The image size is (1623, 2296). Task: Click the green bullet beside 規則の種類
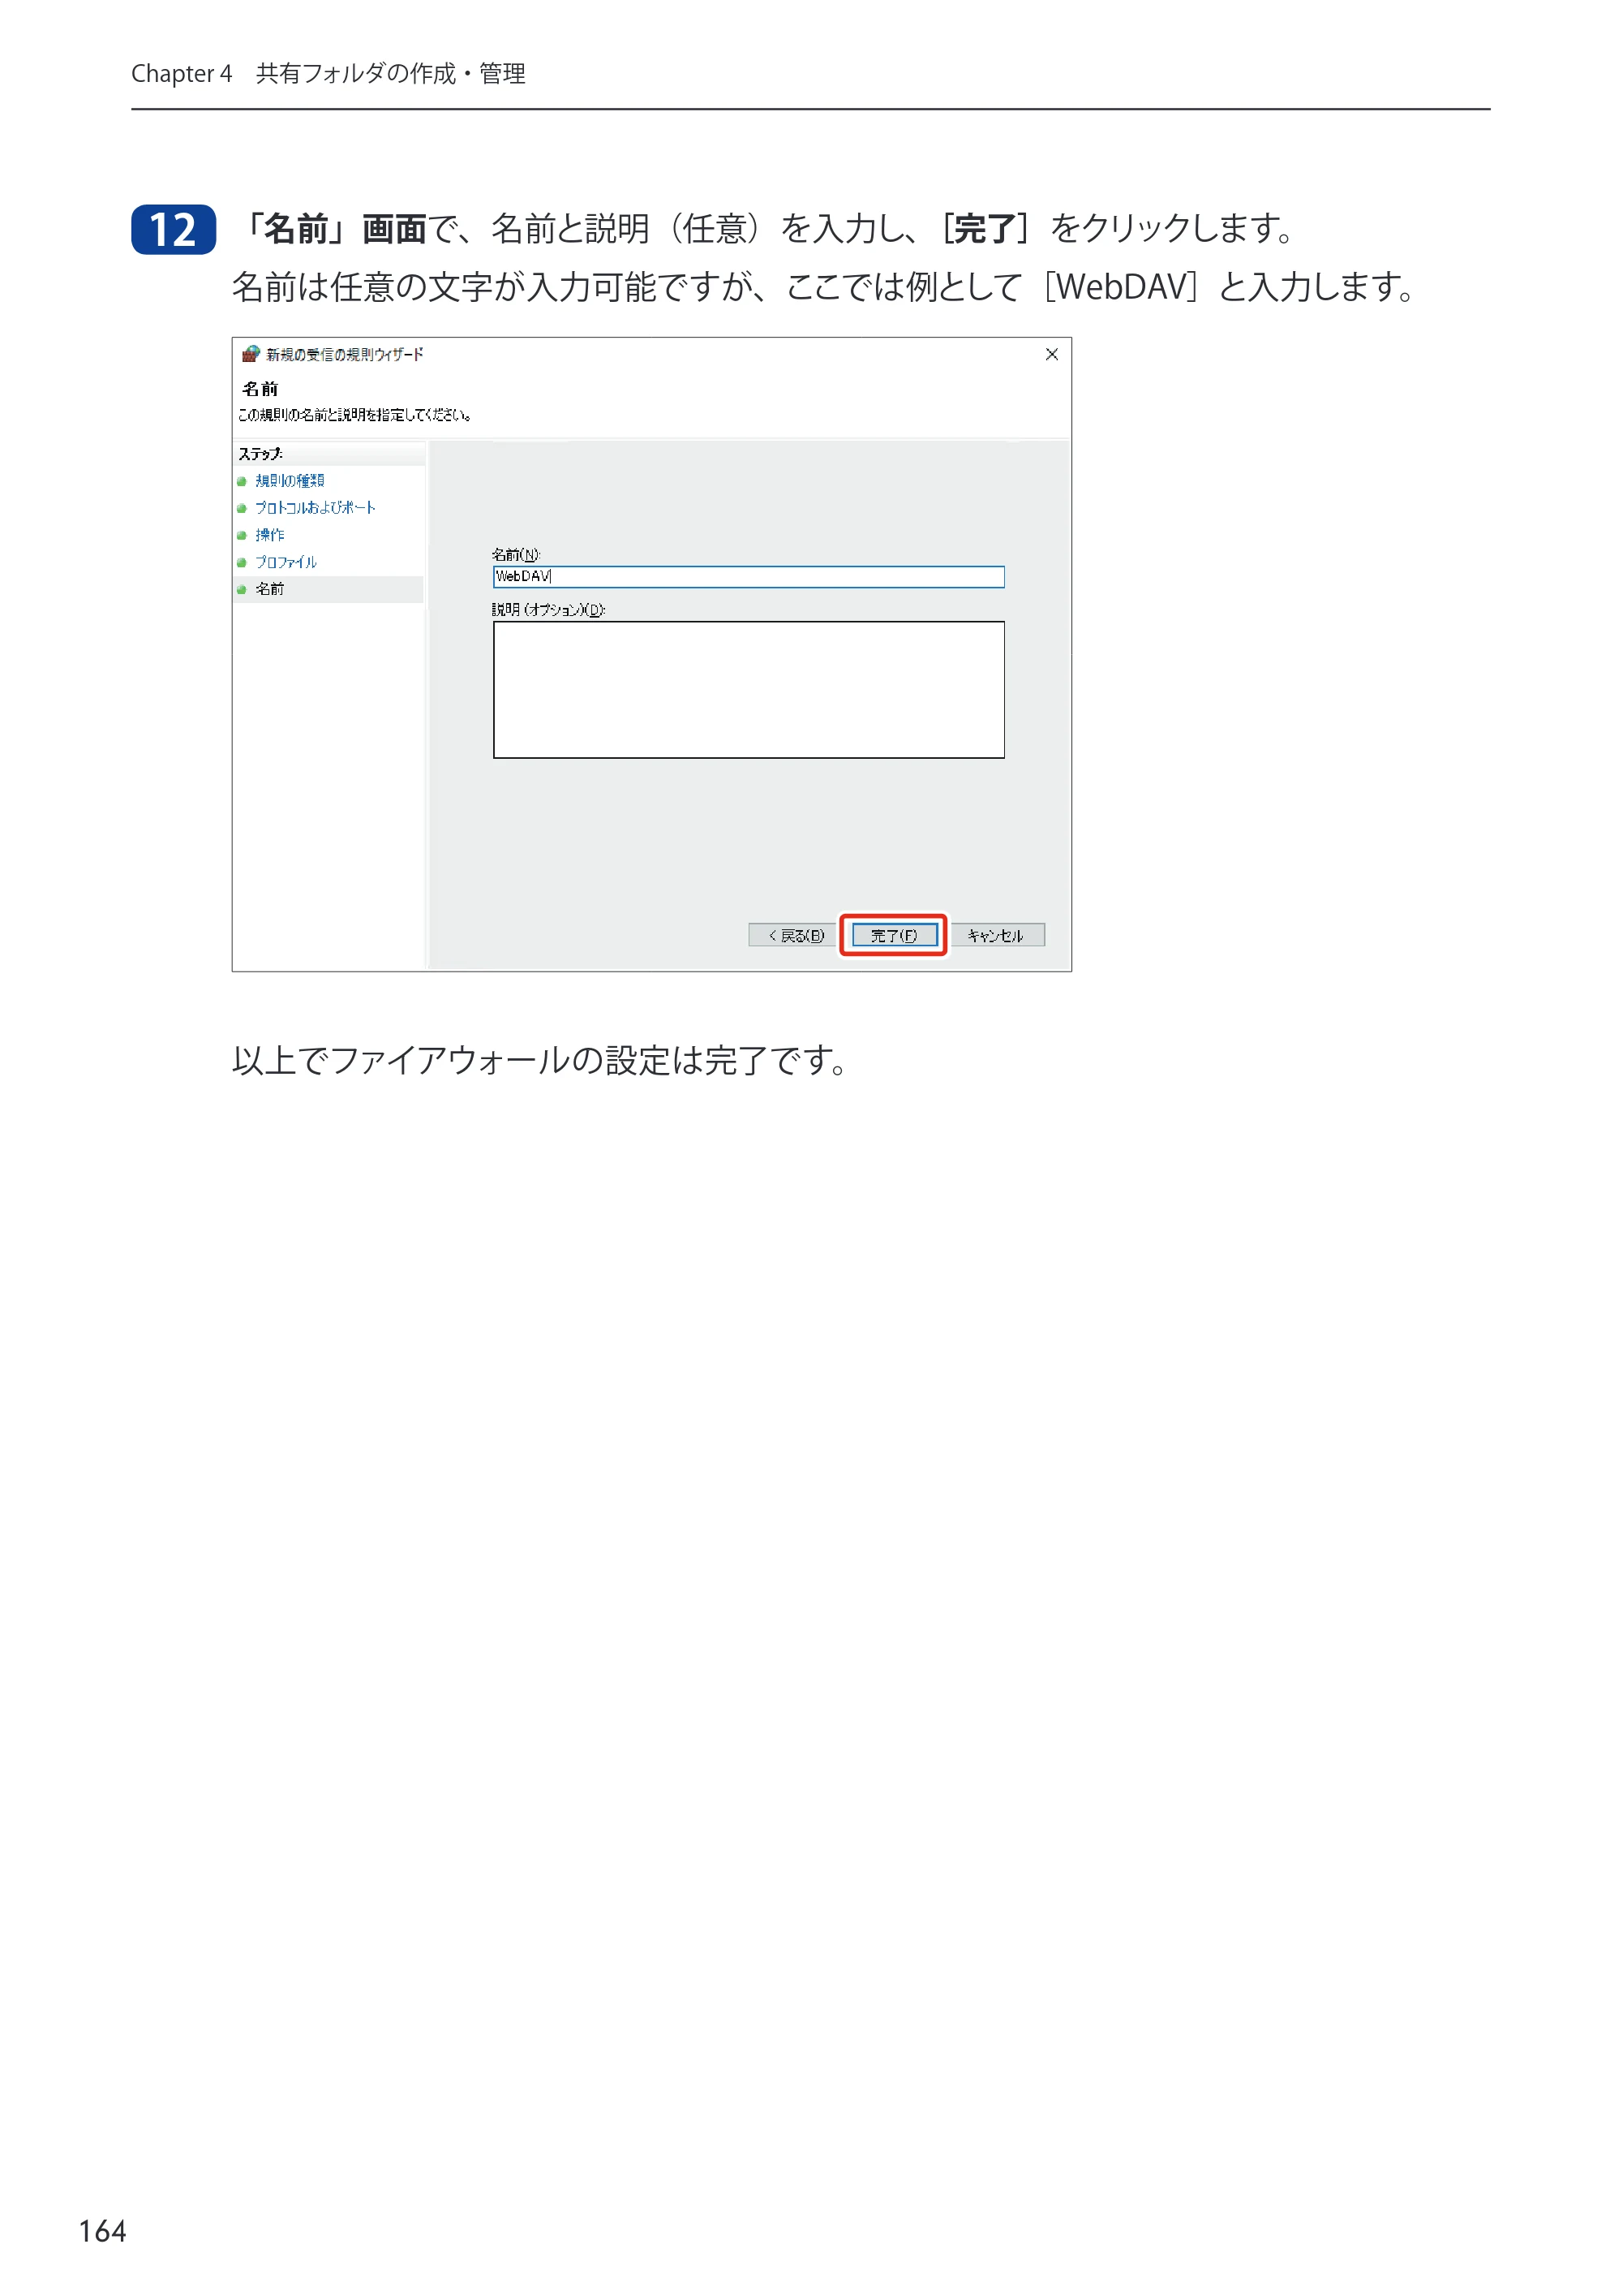pyautogui.click(x=242, y=482)
